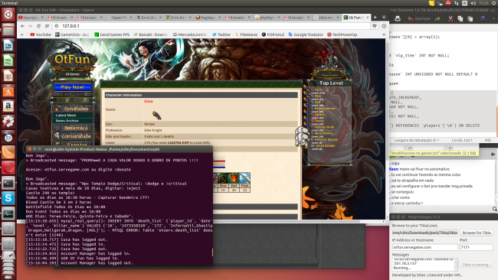Open the Files manager in the dock
The image size is (498, 280).
point(8,30)
